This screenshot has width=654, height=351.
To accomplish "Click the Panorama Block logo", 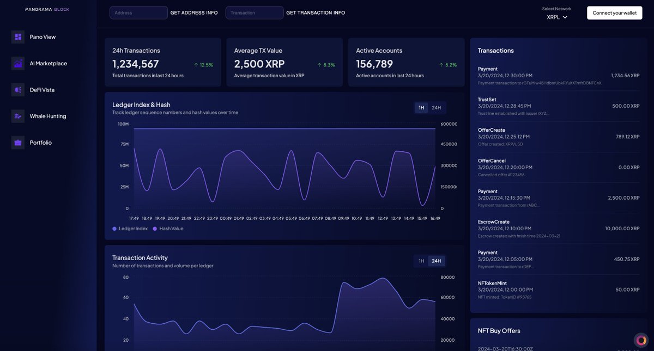I will pos(47,10).
